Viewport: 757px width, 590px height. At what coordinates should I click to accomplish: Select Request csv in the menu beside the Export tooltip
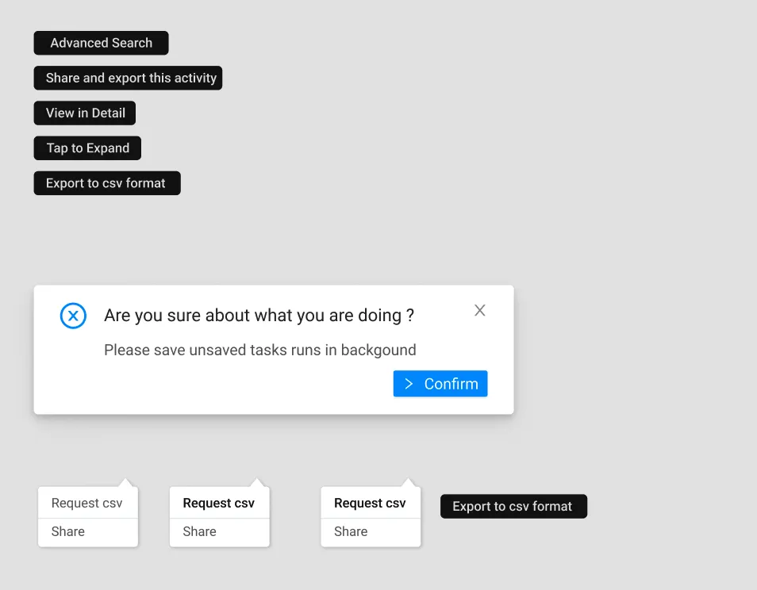371,503
